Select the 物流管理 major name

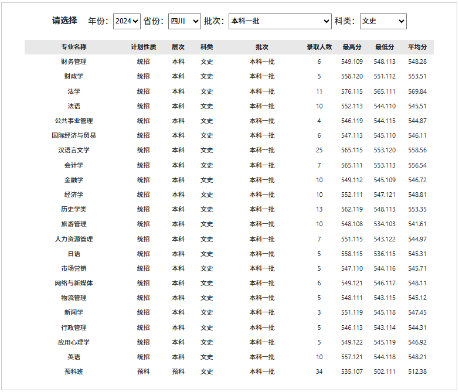pyautogui.click(x=74, y=298)
